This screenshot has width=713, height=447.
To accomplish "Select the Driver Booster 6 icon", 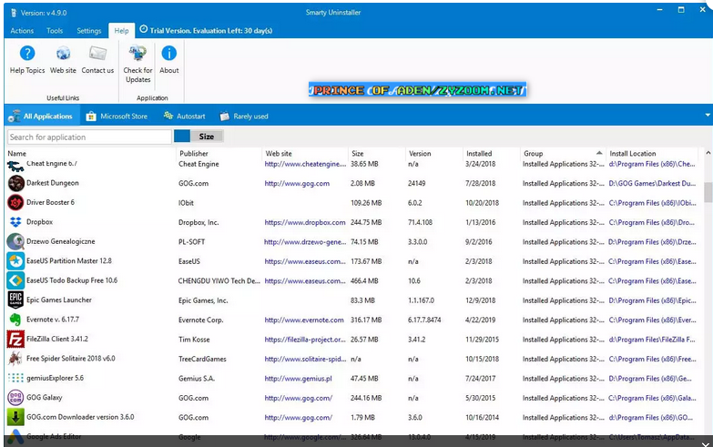I will (x=15, y=203).
